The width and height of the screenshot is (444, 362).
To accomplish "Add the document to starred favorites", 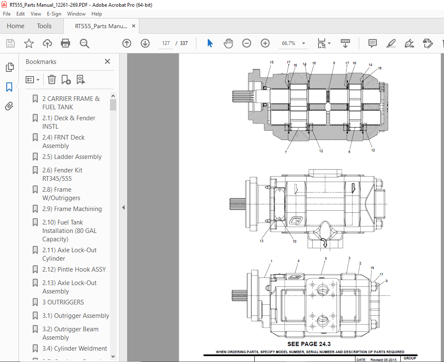I will pos(29,43).
